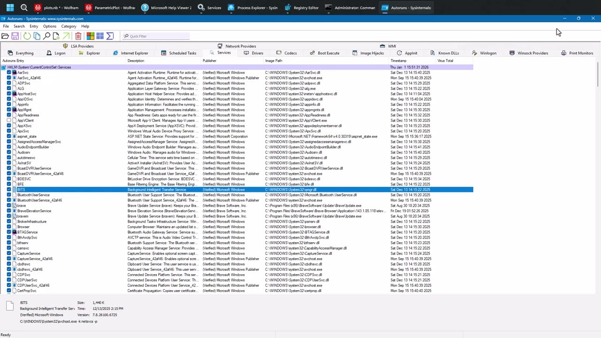601x338 pixels.
Task: Select the BluetoothUserService entry name
Action: (x=33, y=195)
